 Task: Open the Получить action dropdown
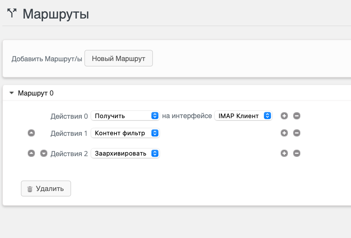(125, 116)
